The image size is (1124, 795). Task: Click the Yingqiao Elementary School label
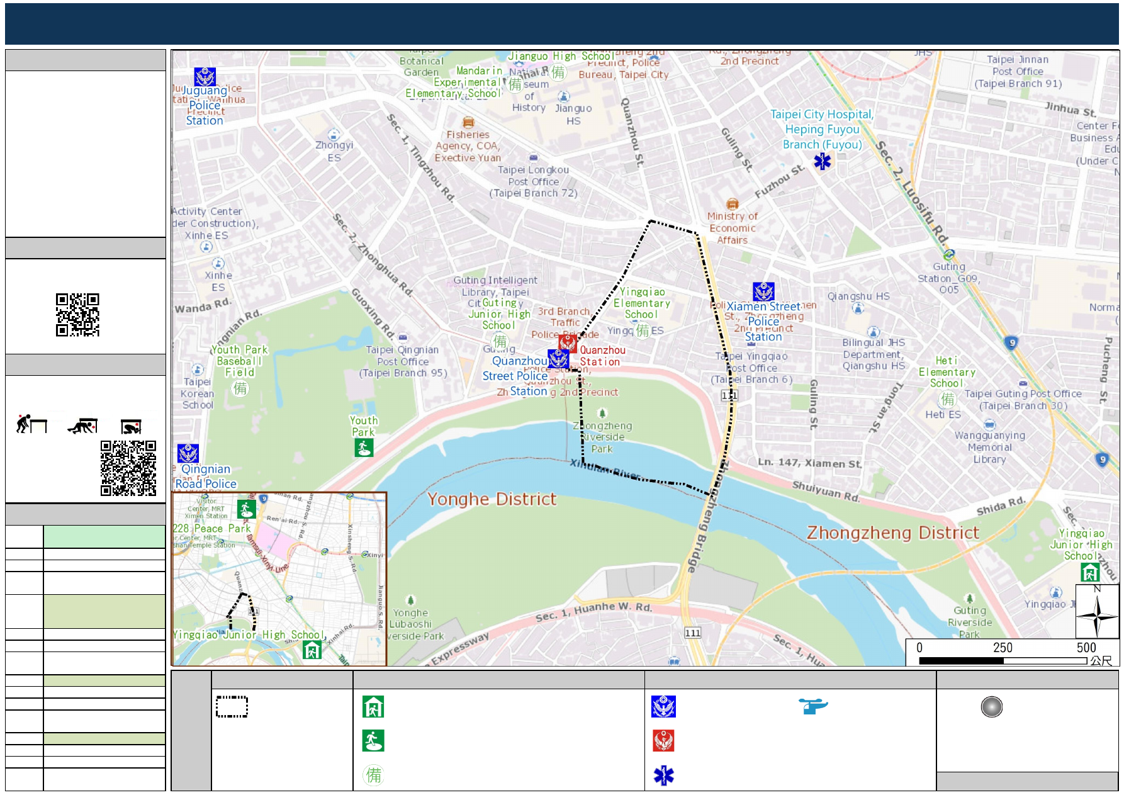pyautogui.click(x=642, y=303)
